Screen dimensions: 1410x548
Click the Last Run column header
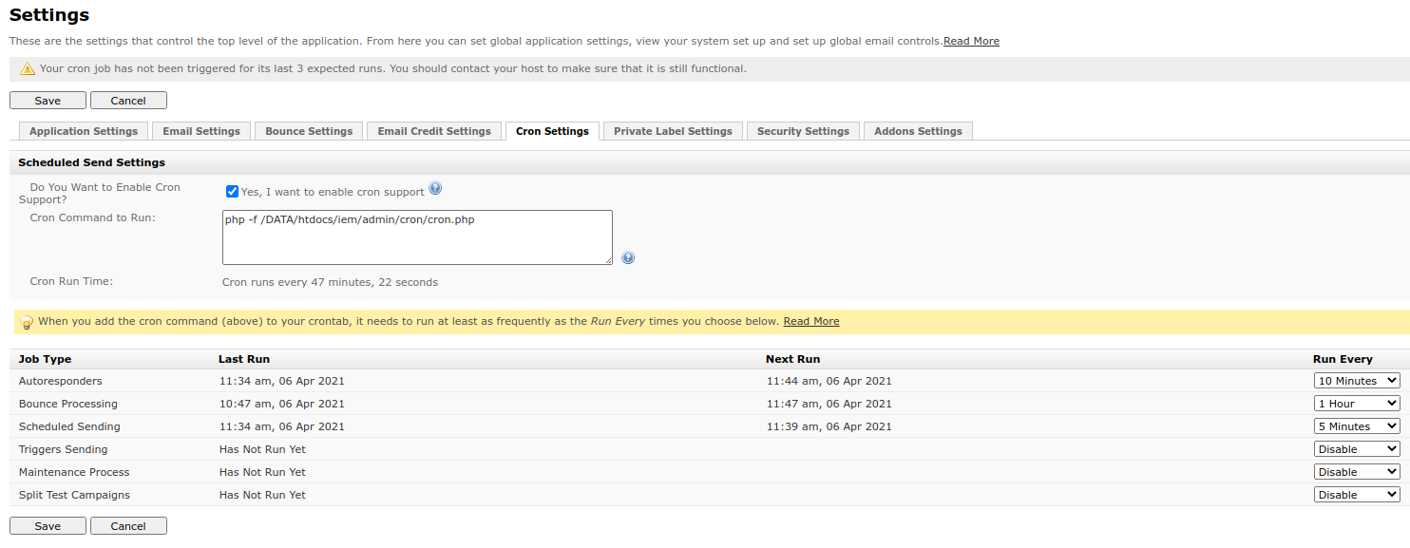click(x=244, y=359)
